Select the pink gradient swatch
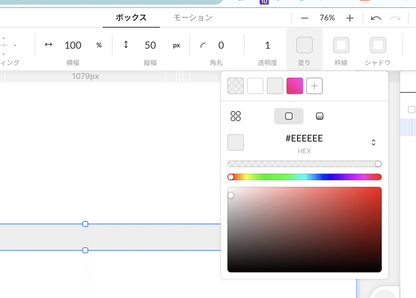 (295, 86)
